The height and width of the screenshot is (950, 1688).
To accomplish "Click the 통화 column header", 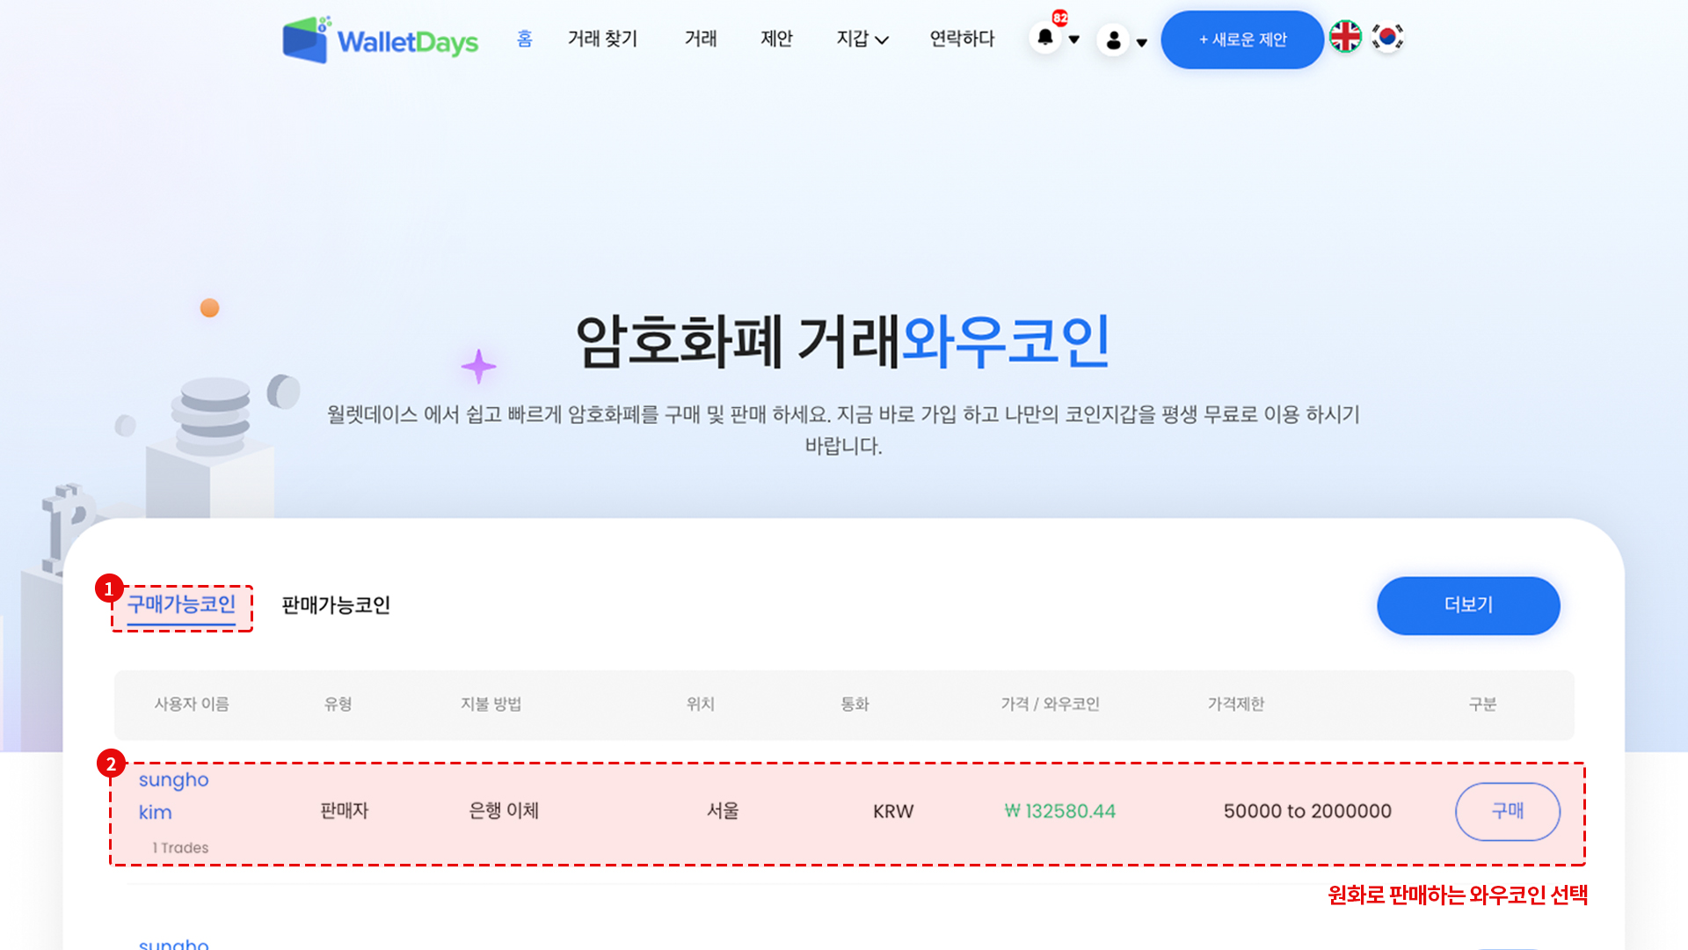I will [x=855, y=705].
